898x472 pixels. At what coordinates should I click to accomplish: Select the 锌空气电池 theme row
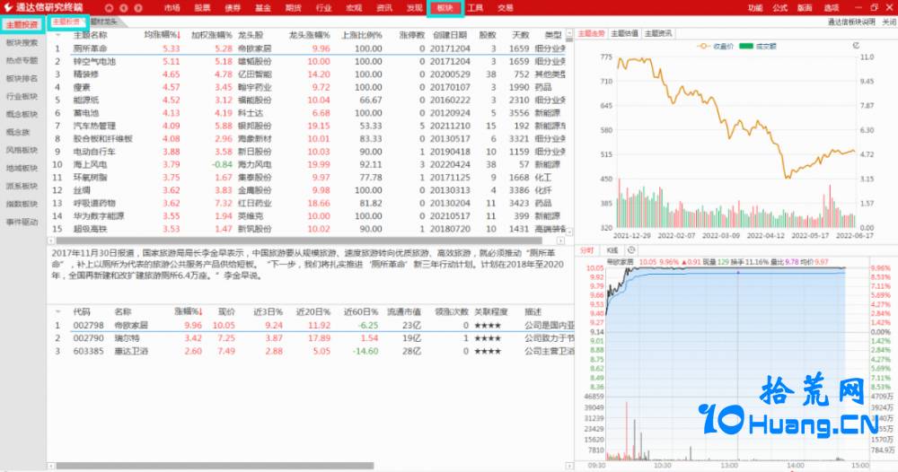[309, 61]
